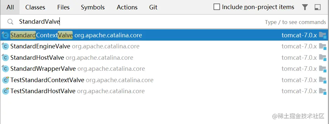The image size is (329, 124).
Task: Click package name beside StandardHostValve
Action: [99, 57]
